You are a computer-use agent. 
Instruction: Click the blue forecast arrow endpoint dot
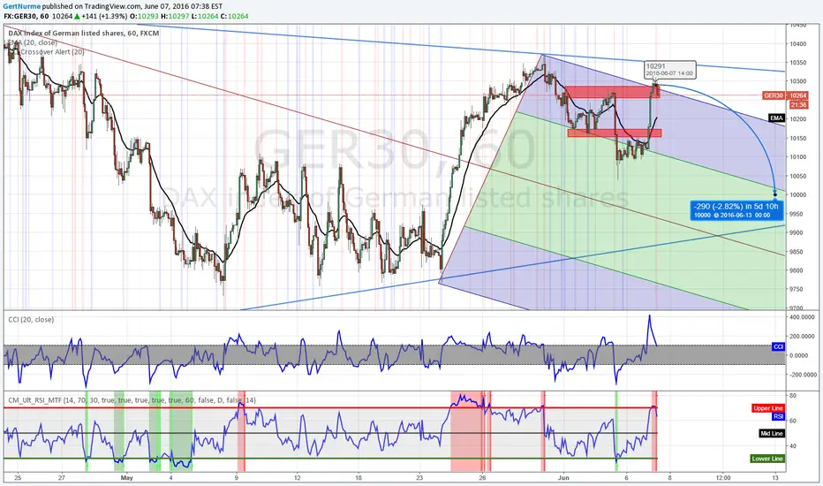[x=775, y=194]
